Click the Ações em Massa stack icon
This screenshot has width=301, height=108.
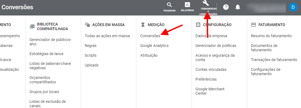point(87,25)
